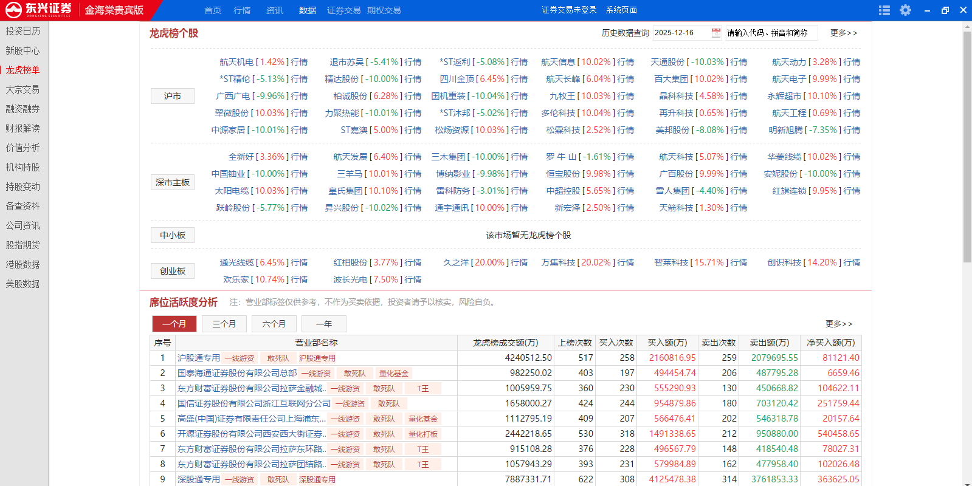Expand 更多 in the 席位活跃度分析 section

click(838, 324)
